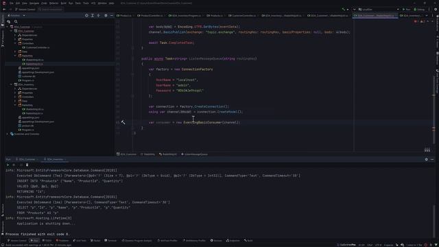
Task: Open the Tools menu
Action: coord(86,3)
